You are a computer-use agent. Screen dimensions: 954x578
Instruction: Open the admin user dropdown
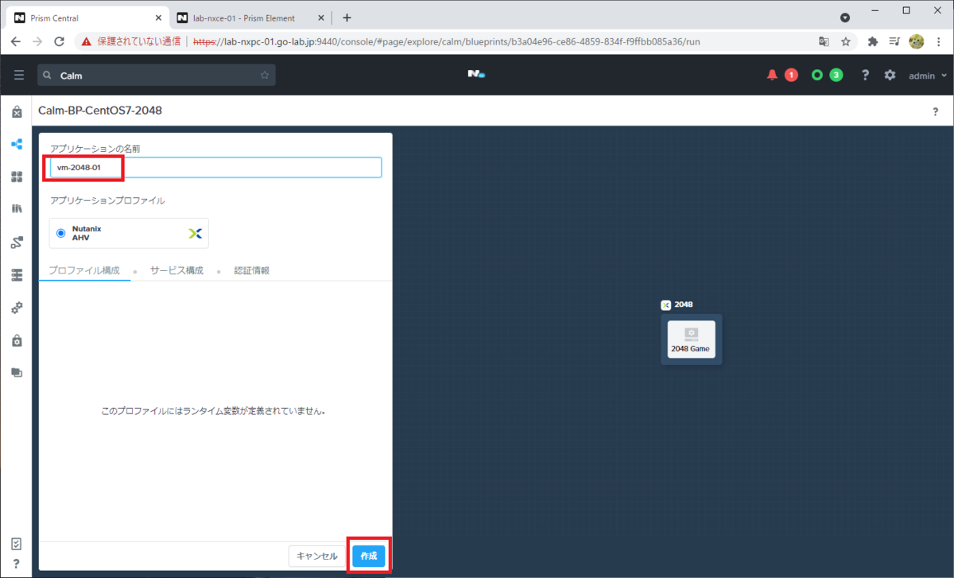tap(928, 76)
